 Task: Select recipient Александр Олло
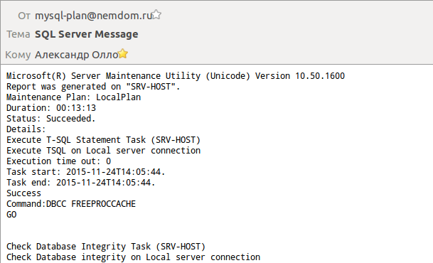click(77, 55)
